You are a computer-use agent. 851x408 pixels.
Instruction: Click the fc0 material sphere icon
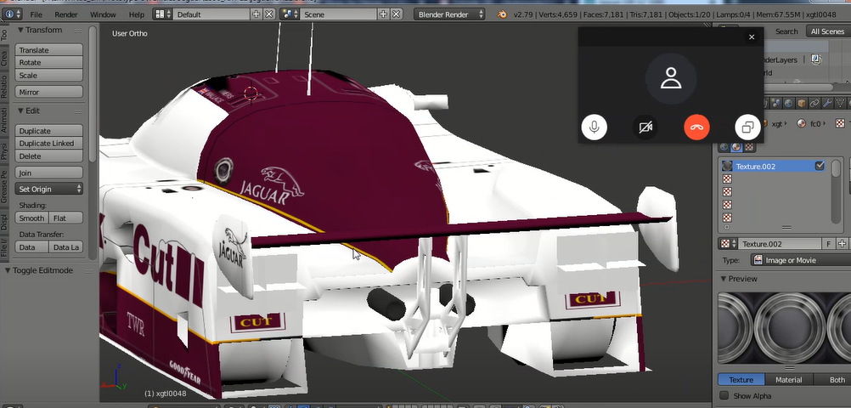(x=801, y=124)
